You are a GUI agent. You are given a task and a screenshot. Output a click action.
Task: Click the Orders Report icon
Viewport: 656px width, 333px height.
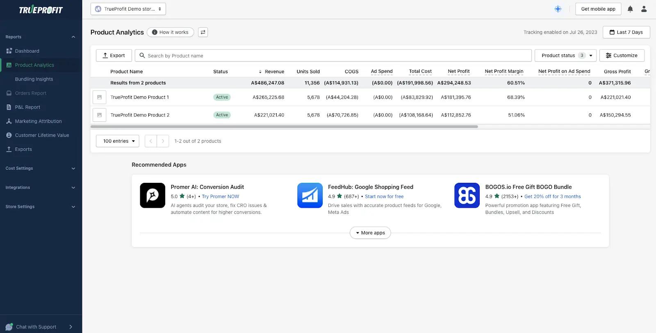coord(9,93)
